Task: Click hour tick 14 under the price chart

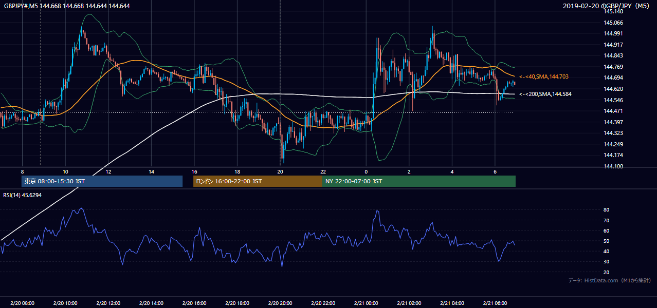Action: [151, 171]
